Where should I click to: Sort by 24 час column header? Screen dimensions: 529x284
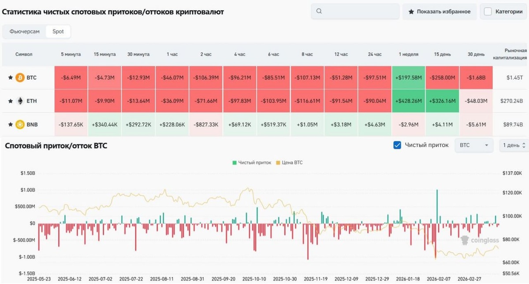(x=375, y=54)
